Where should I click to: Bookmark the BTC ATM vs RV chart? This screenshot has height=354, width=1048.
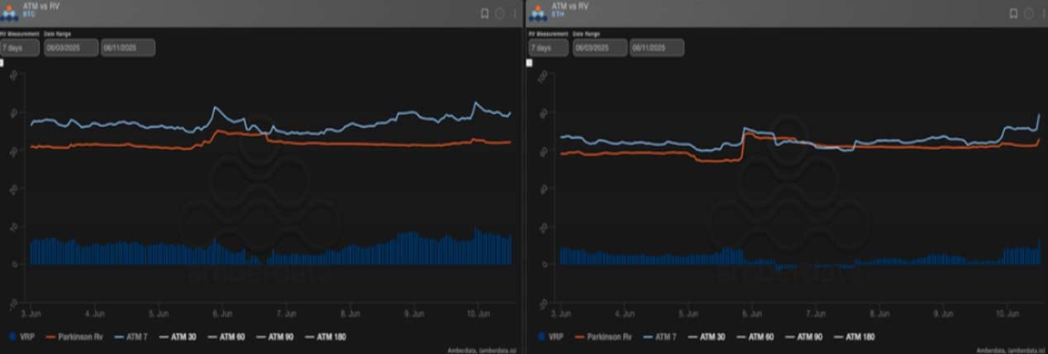(485, 13)
